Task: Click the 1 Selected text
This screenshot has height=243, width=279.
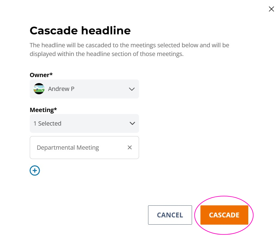Action: [x=47, y=123]
